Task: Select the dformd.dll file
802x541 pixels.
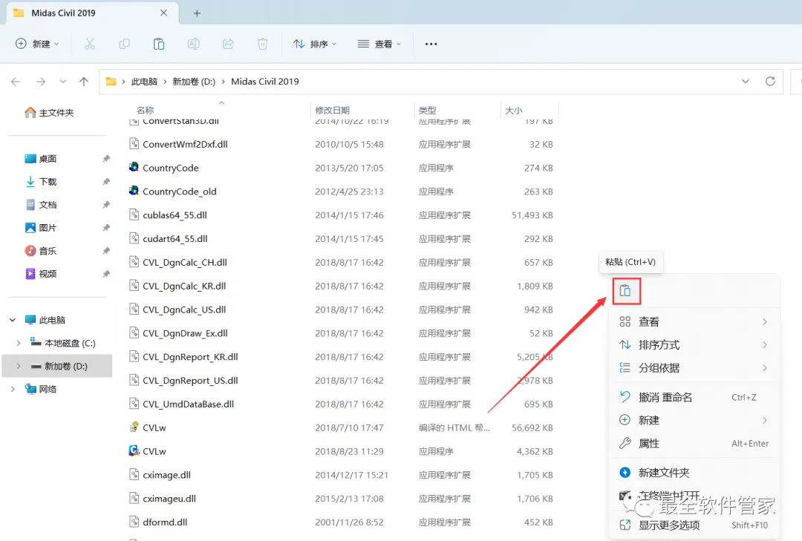Action: [158, 522]
